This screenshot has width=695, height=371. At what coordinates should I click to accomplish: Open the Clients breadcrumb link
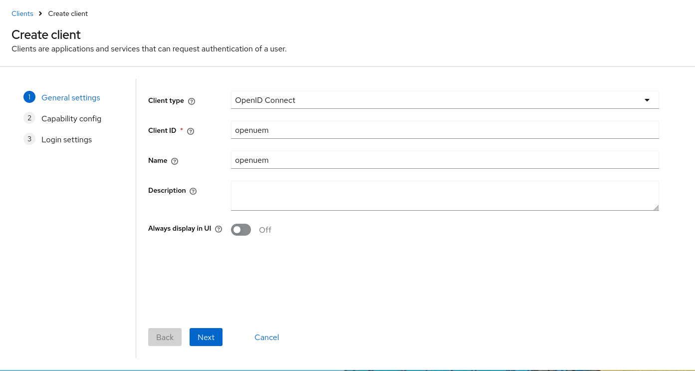(22, 13)
